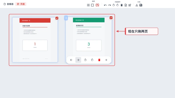Download the document
Image resolution: width=175 pixels, height=98 pixels.
tap(137, 5)
